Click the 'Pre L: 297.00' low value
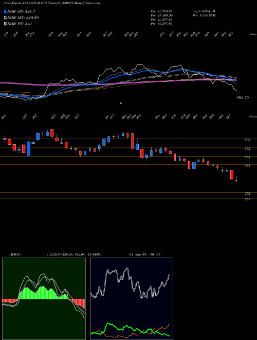The image size is (257, 340). tap(161, 20)
